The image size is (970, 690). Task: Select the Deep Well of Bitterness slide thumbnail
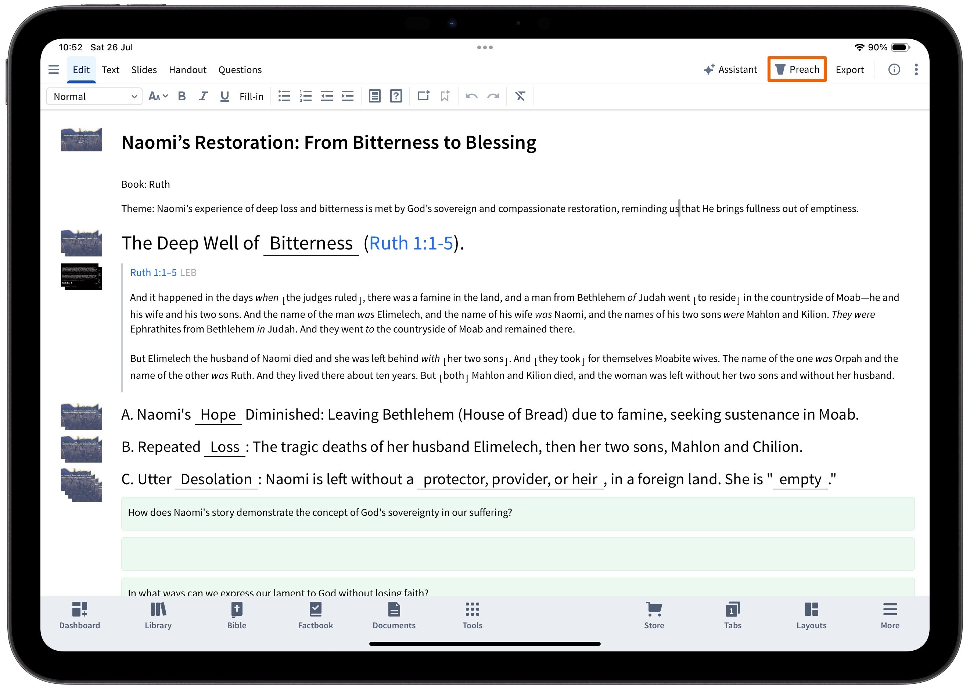coord(81,243)
